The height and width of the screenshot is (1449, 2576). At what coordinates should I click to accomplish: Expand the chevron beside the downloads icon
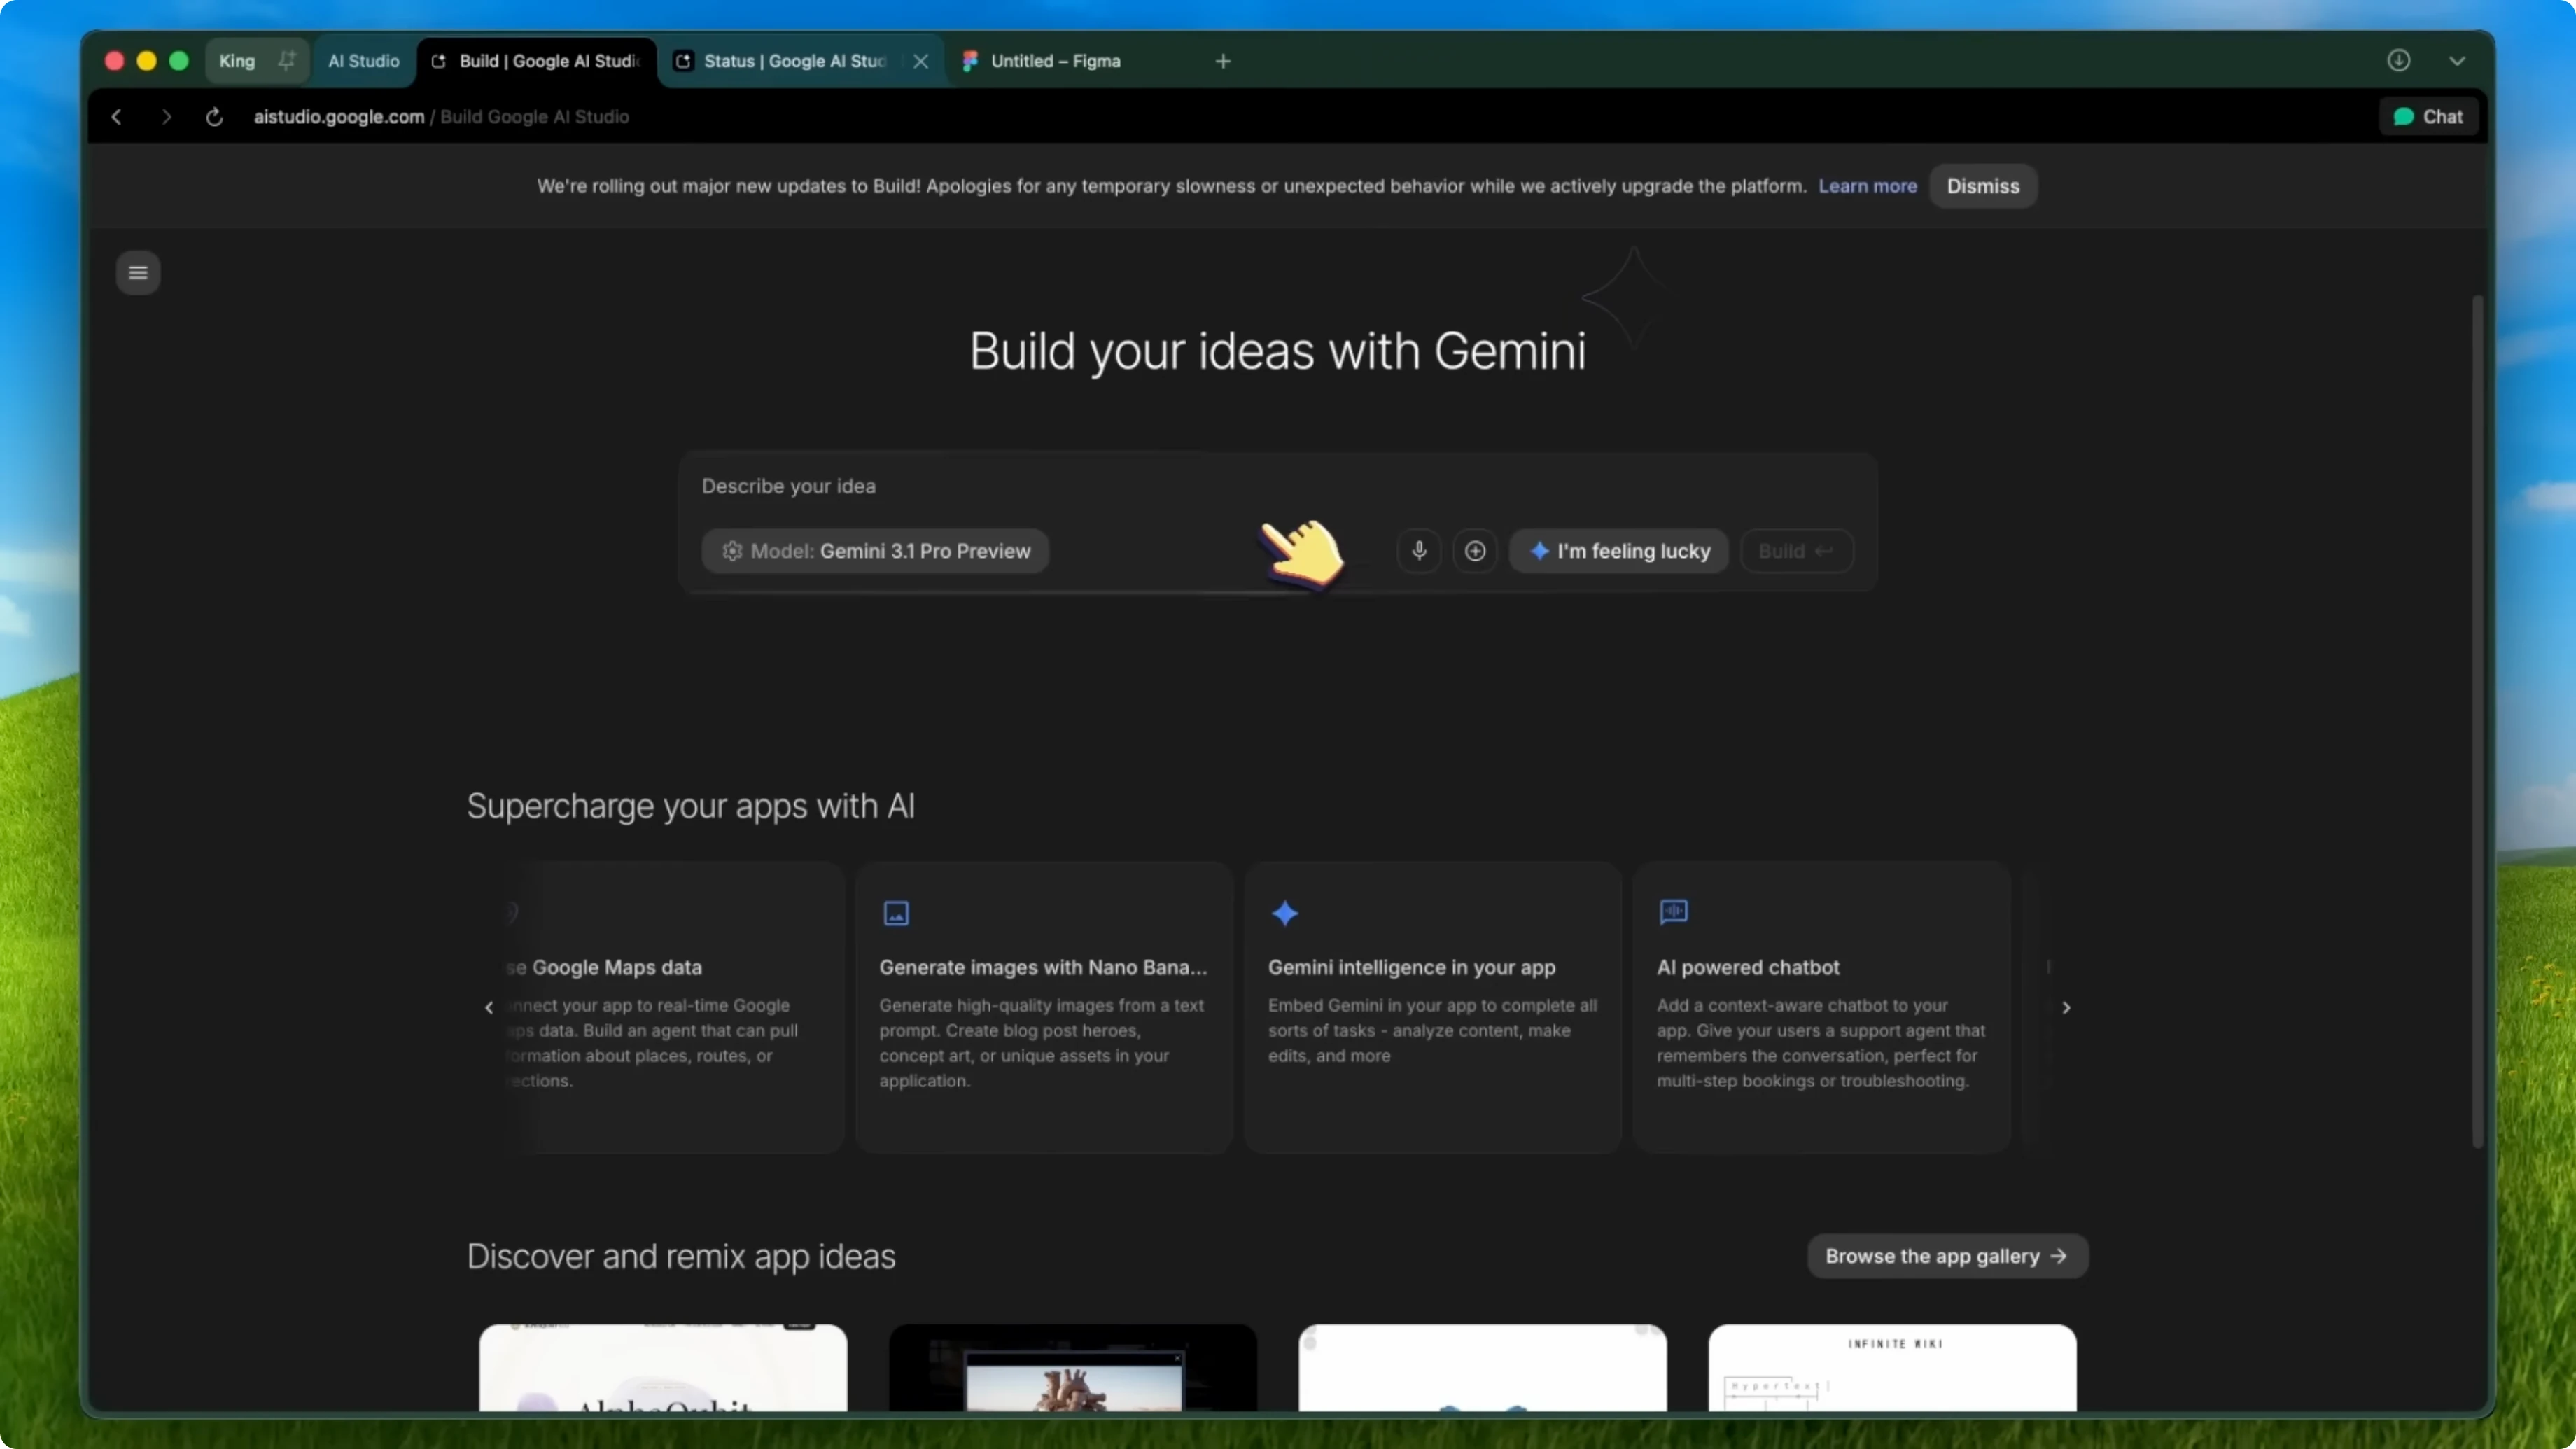2458,61
